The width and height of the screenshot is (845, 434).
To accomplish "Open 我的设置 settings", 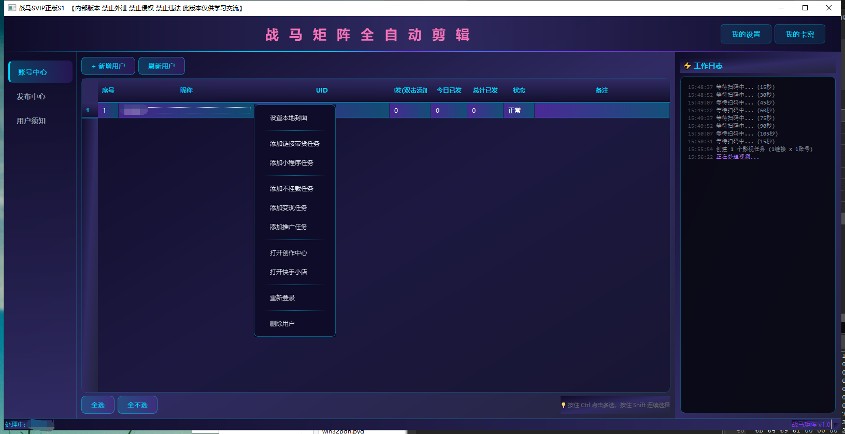I will point(746,34).
